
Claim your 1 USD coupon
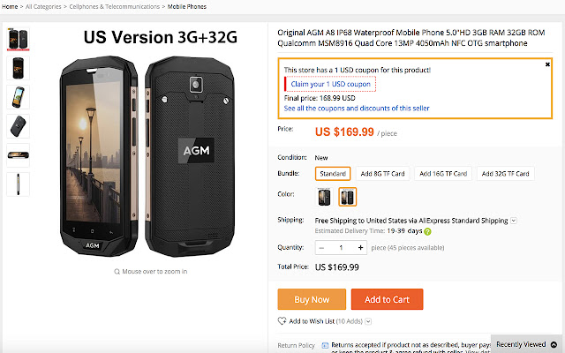[x=329, y=84]
